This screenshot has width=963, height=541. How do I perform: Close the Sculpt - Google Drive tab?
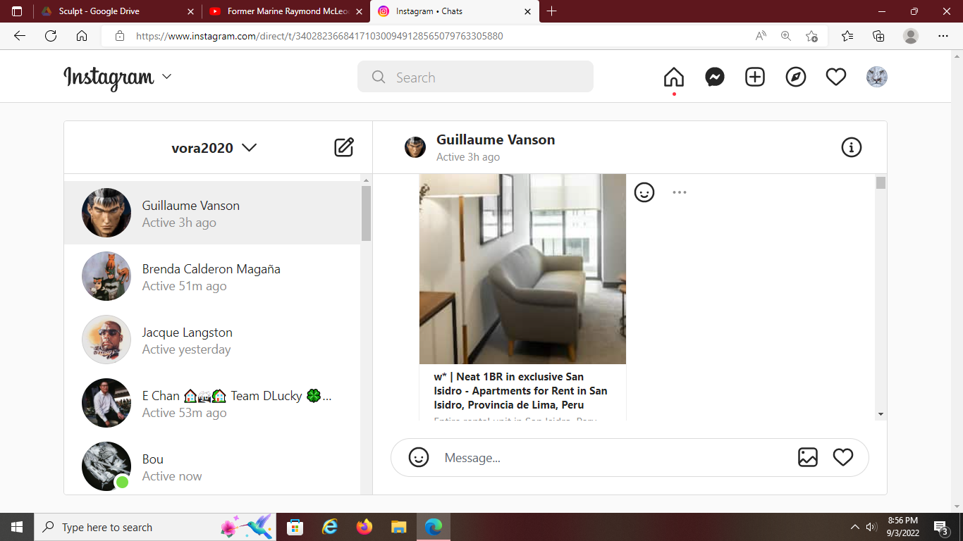click(190, 11)
